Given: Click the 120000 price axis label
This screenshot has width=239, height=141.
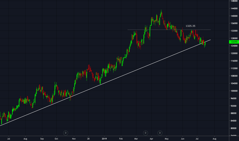Looking at the screenshot, I should coord(234,53).
